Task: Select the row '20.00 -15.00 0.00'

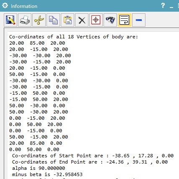Action: coord(37,68)
